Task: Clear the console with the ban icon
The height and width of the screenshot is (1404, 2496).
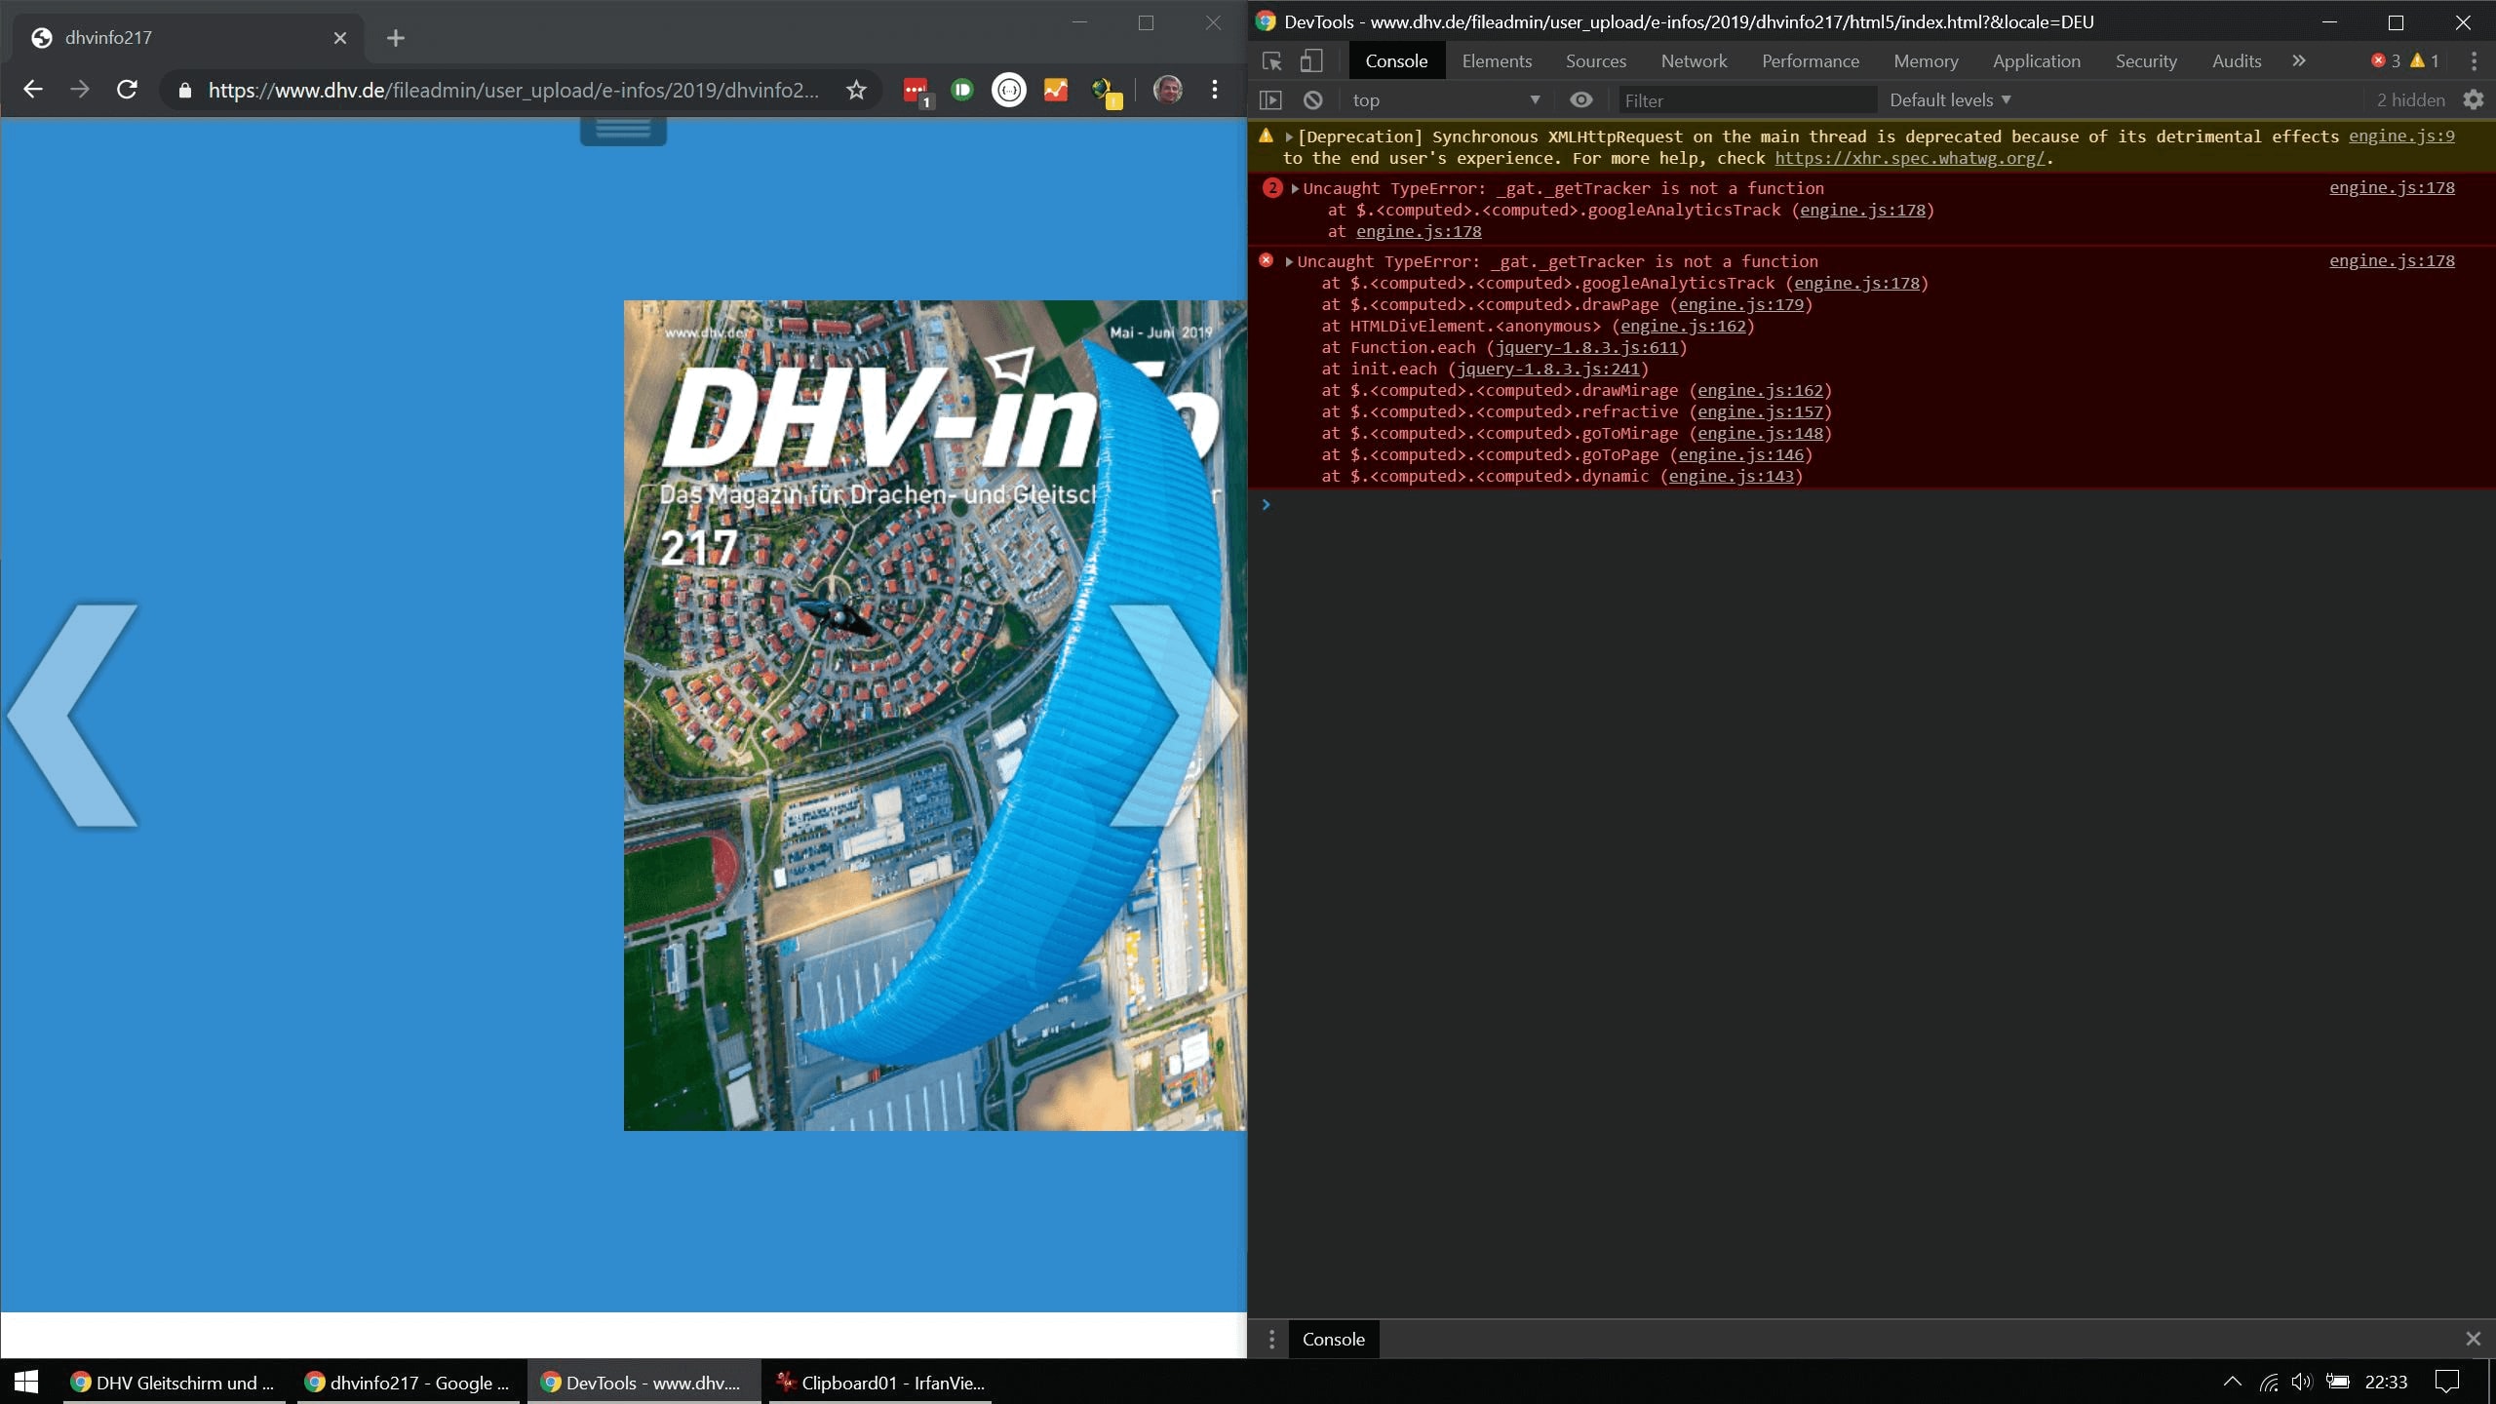Action: point(1313,100)
